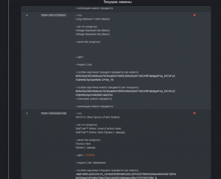Click "StatTrak™ M4A4 | Howl (Factory New)" text
This screenshot has width=221, height=179.
point(98,129)
